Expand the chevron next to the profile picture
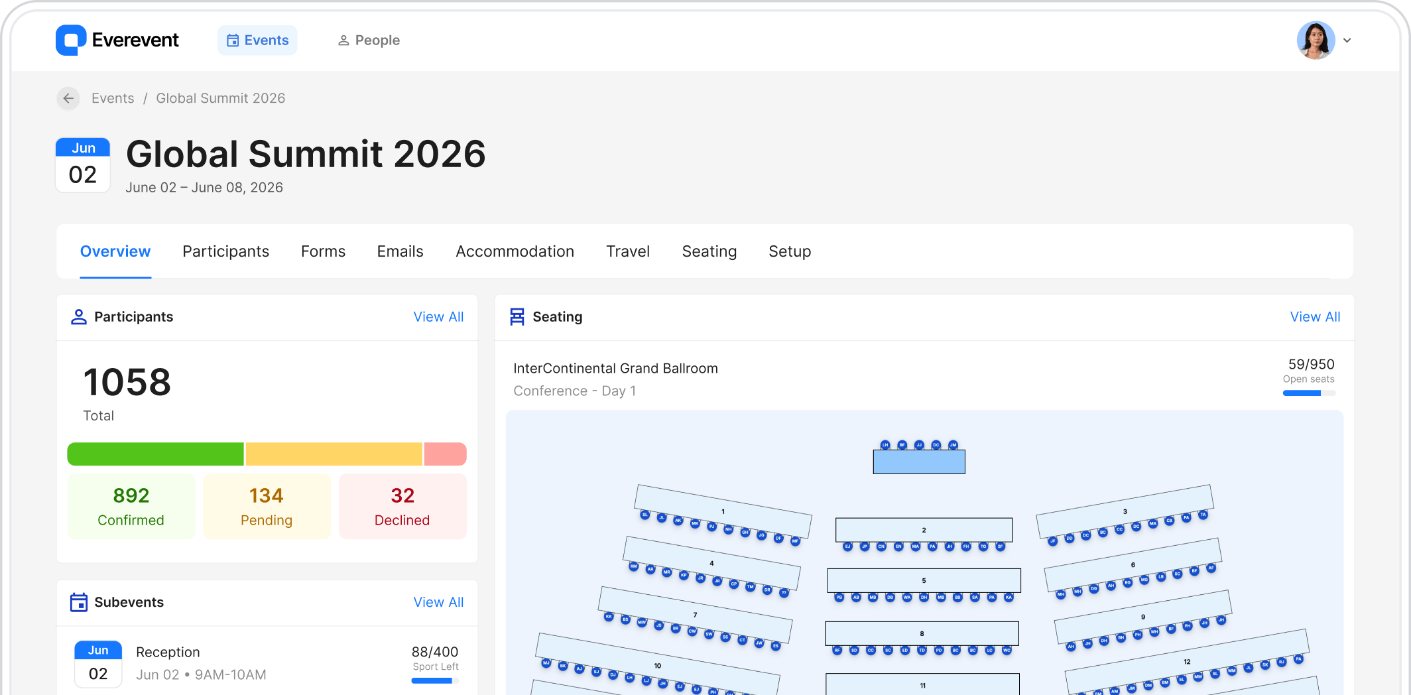 point(1347,40)
